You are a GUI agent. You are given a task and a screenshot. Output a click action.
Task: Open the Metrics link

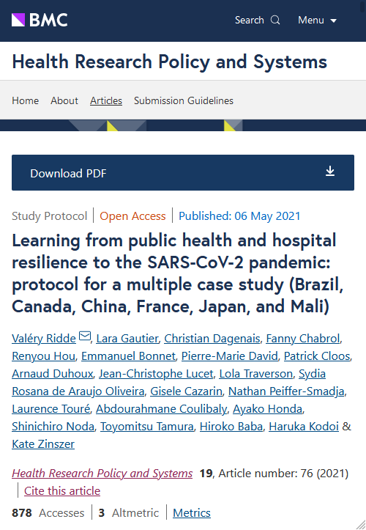(192, 512)
